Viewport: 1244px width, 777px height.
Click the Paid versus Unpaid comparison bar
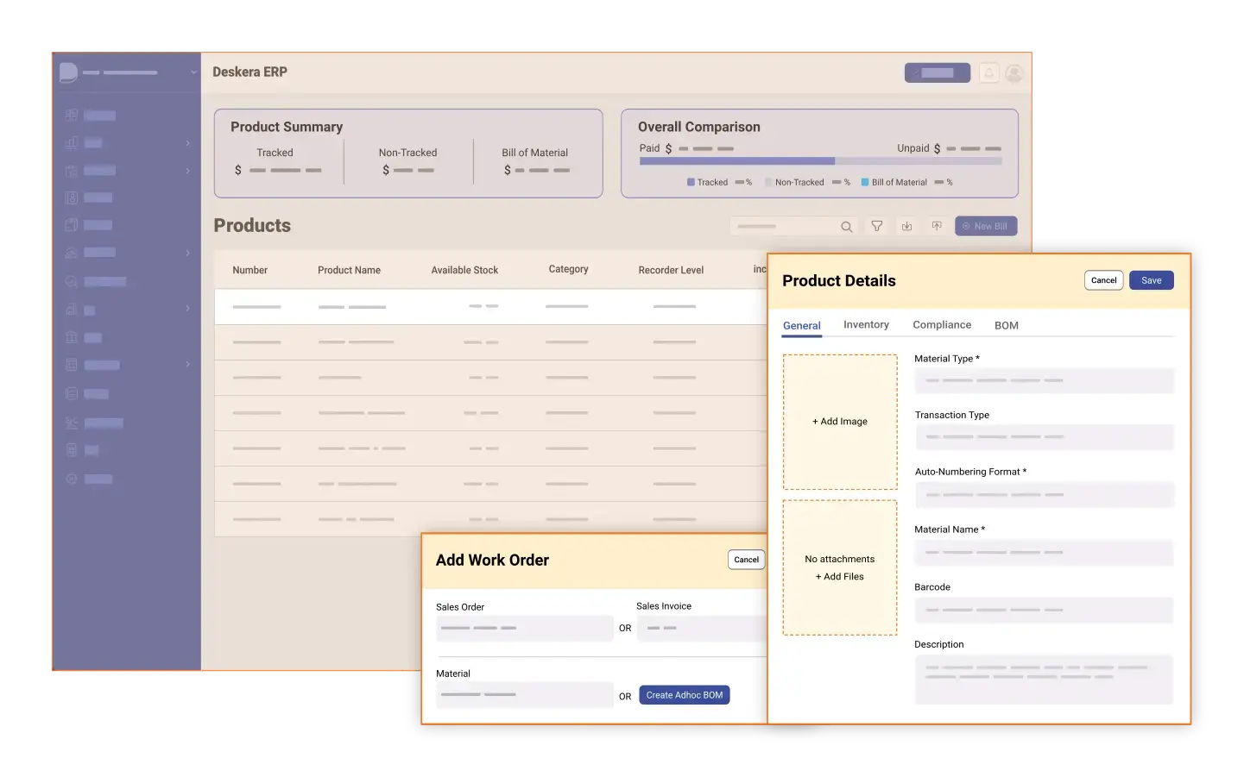click(x=820, y=160)
